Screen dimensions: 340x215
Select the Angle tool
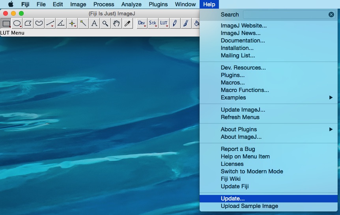[61, 23]
